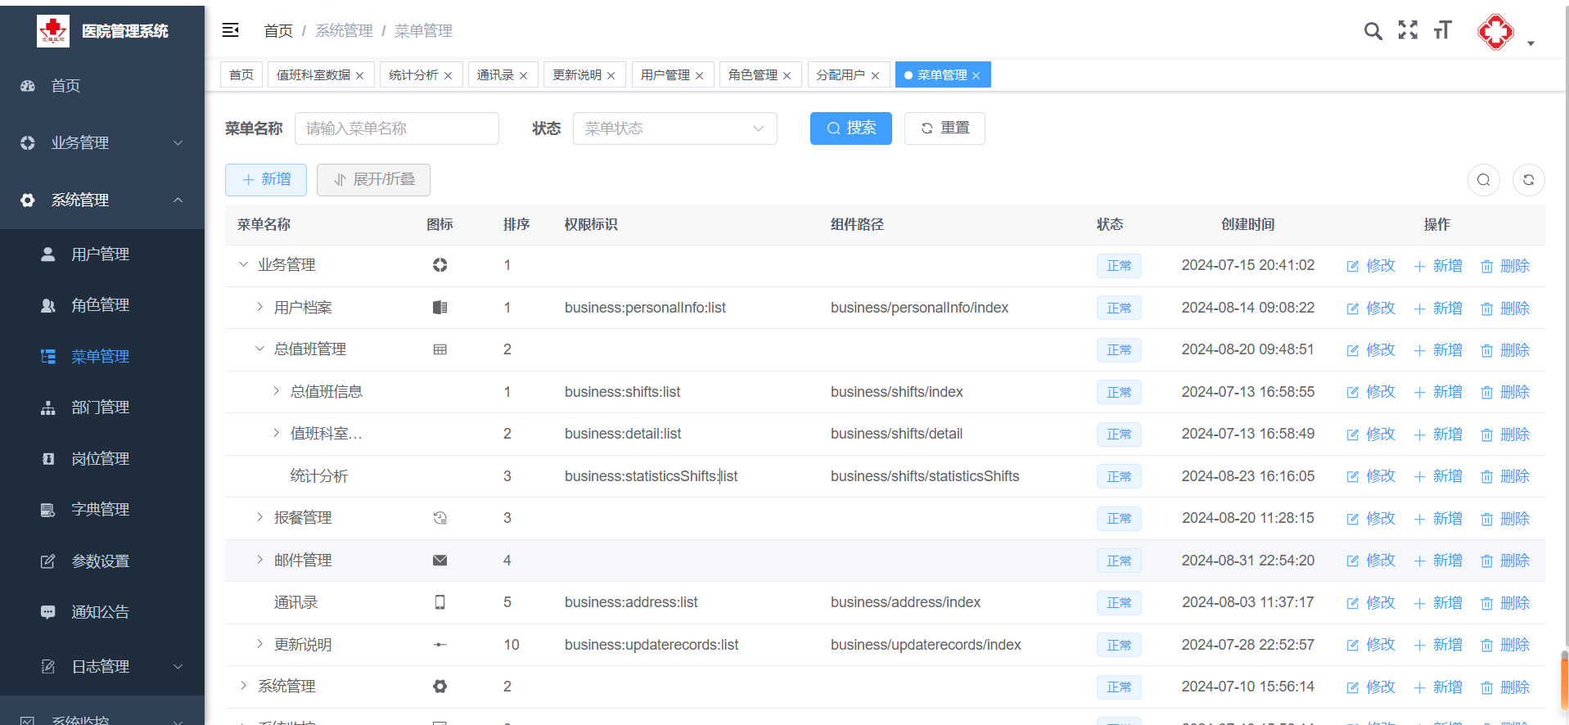Click the 展开/折叠 toggle button

(373, 180)
